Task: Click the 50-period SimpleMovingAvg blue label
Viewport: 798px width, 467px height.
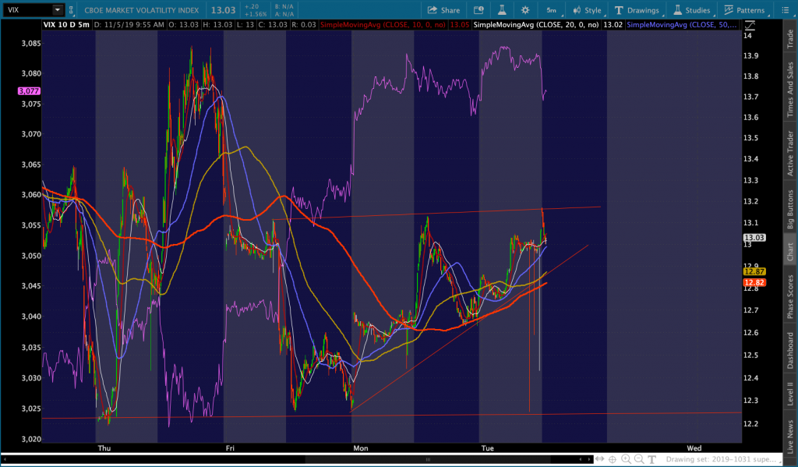Action: point(681,24)
